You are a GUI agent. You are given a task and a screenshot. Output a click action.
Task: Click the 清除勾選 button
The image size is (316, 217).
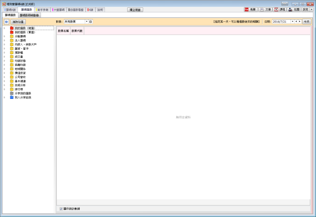pyautogui.click(x=18, y=22)
